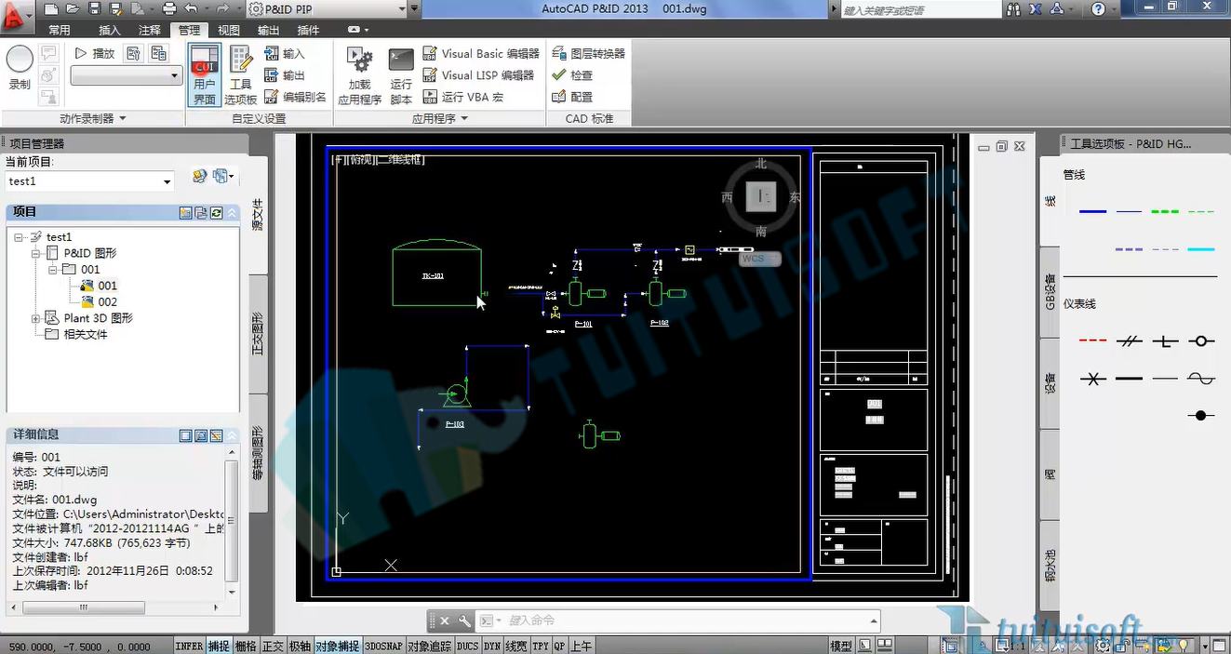Click the 检查 standards check button

pyautogui.click(x=572, y=75)
